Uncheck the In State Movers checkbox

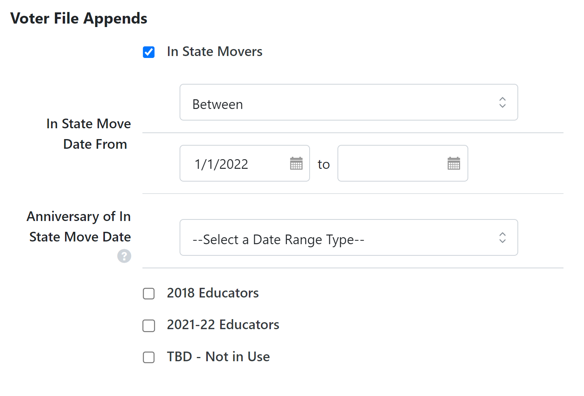tap(149, 52)
